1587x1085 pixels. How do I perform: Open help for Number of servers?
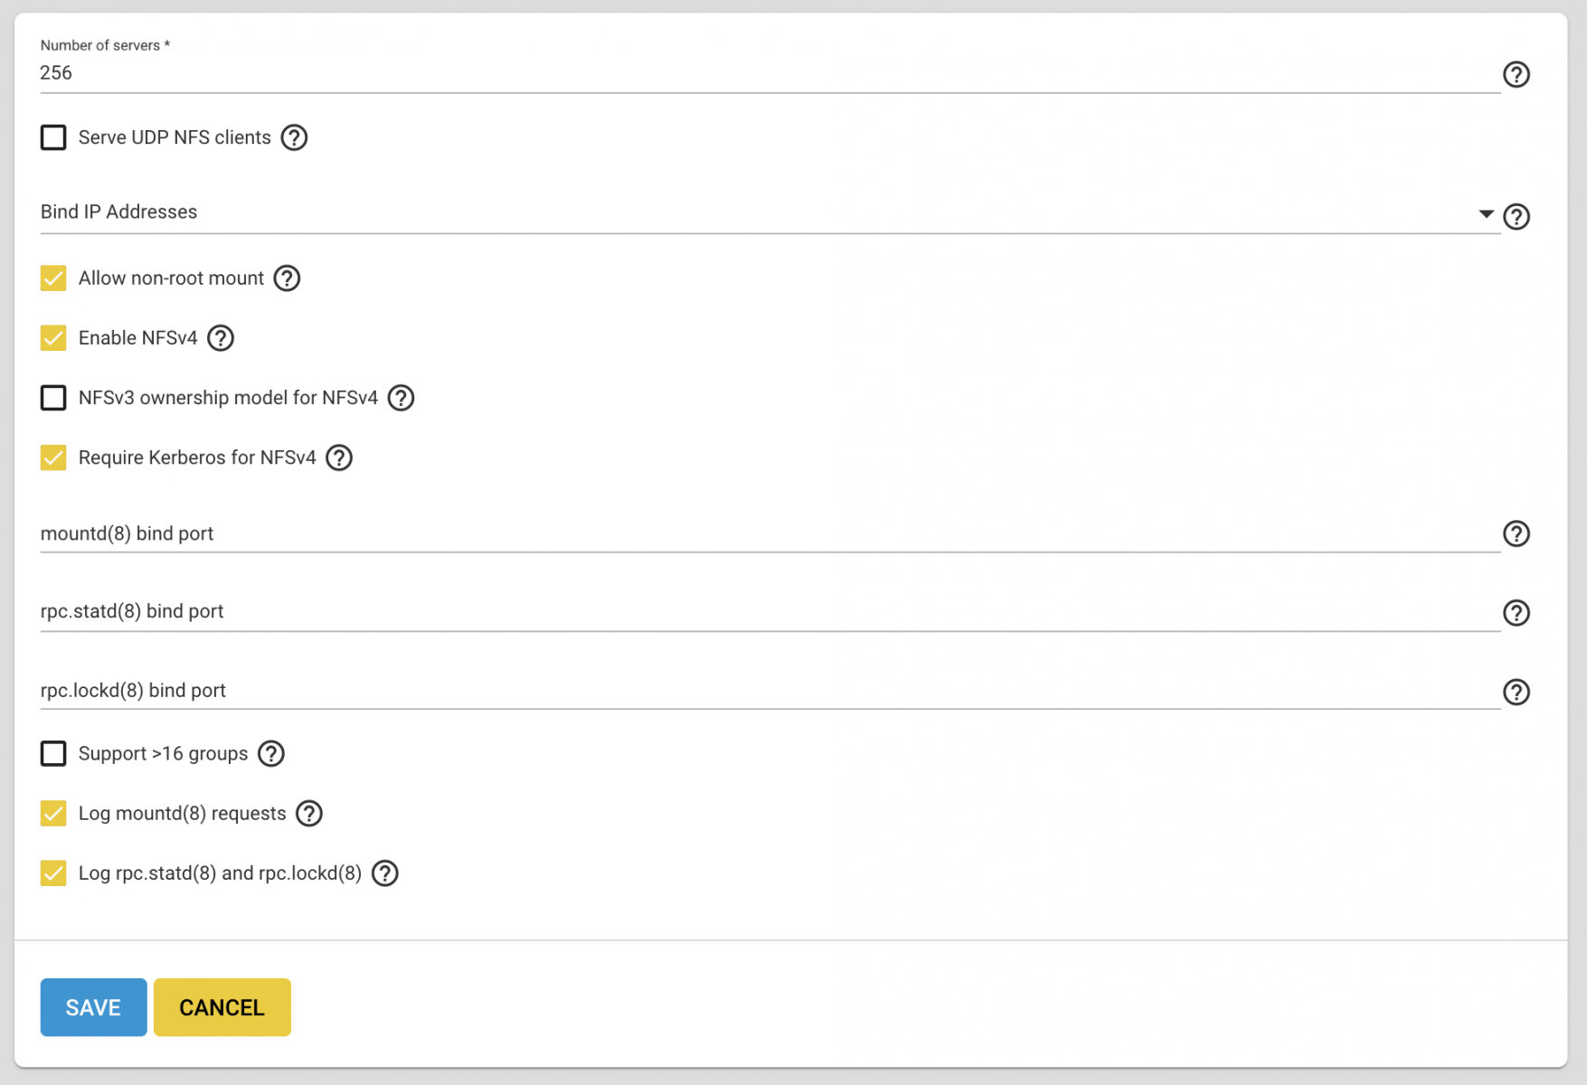1516,74
